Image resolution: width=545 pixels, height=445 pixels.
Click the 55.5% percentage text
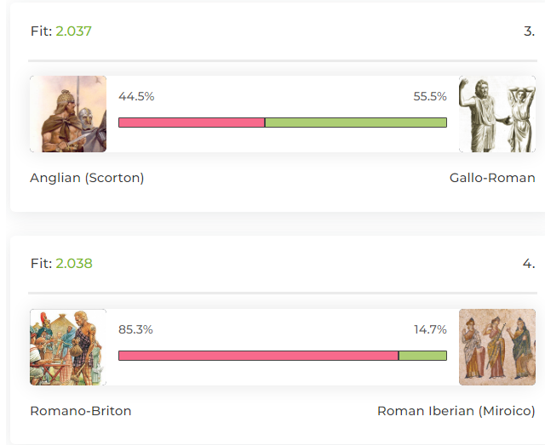pos(430,96)
